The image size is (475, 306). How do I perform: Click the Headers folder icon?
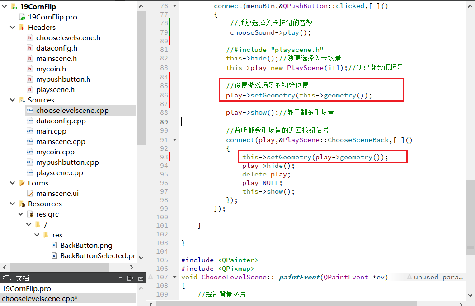(x=22, y=27)
